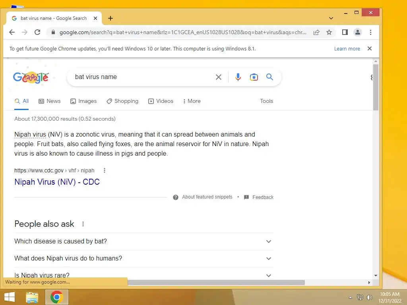Reload the page with the refresh icon
The image size is (407, 305).
(x=37, y=32)
